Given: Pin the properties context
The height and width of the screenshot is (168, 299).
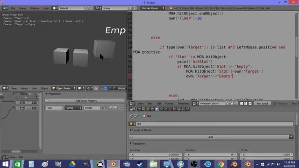Looking at the screenshot, I should (x=131, y=116).
